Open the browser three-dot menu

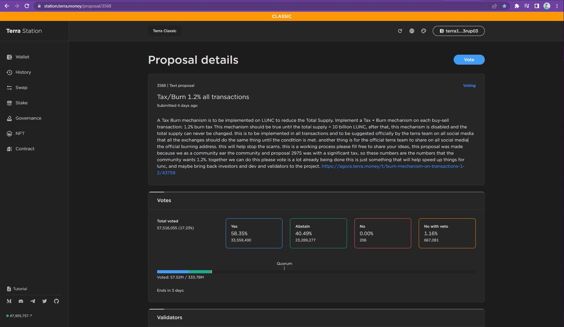556,6
